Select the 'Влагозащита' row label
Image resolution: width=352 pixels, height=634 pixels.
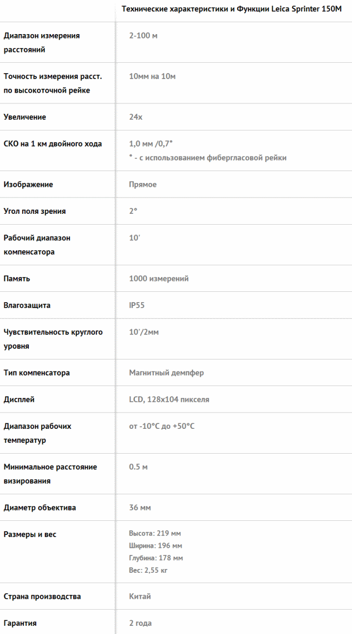pos(27,305)
